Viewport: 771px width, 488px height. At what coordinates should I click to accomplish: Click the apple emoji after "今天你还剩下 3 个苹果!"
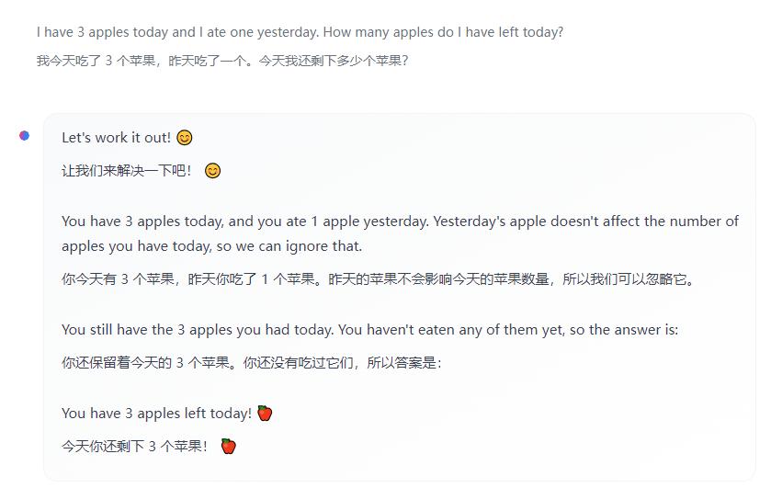(x=228, y=447)
